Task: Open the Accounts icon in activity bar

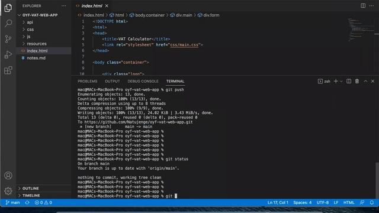Action: pyautogui.click(x=8, y=176)
